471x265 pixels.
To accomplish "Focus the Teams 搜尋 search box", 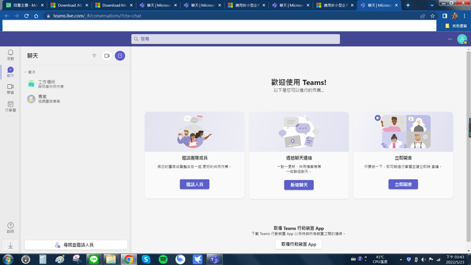I will 235,39.
